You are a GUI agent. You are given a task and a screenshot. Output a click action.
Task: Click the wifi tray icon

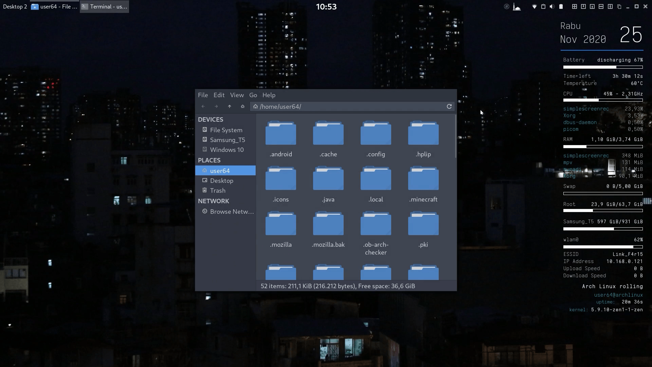(534, 6)
